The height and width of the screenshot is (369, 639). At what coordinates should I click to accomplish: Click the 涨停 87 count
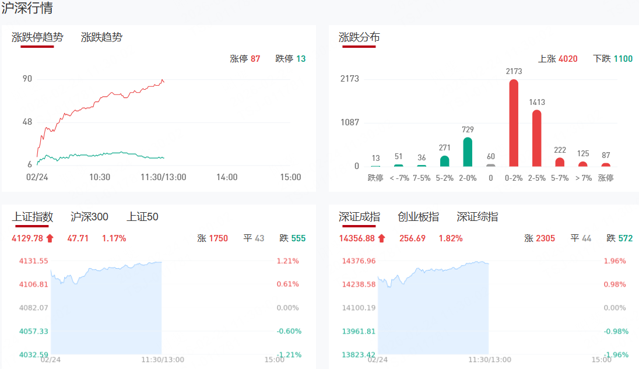pyautogui.click(x=245, y=59)
